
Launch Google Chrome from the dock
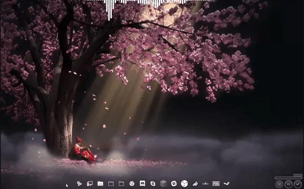132,184
